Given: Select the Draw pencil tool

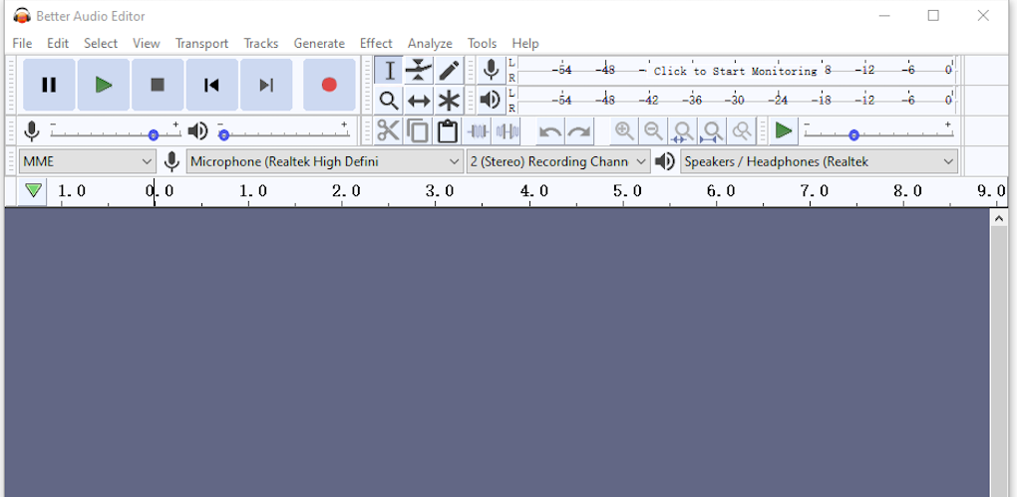Looking at the screenshot, I should coord(449,70).
